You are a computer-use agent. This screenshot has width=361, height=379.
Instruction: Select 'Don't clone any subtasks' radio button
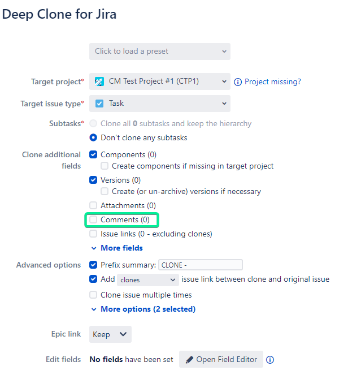pos(93,137)
